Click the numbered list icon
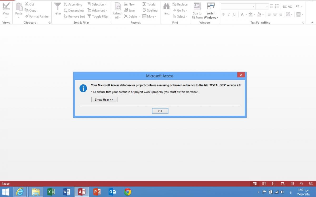 click(x=277, y=6)
